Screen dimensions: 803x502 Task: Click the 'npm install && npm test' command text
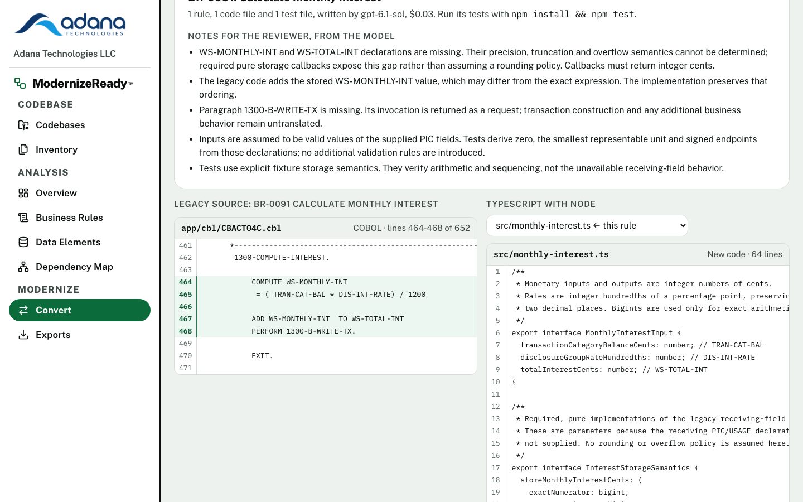(x=573, y=15)
